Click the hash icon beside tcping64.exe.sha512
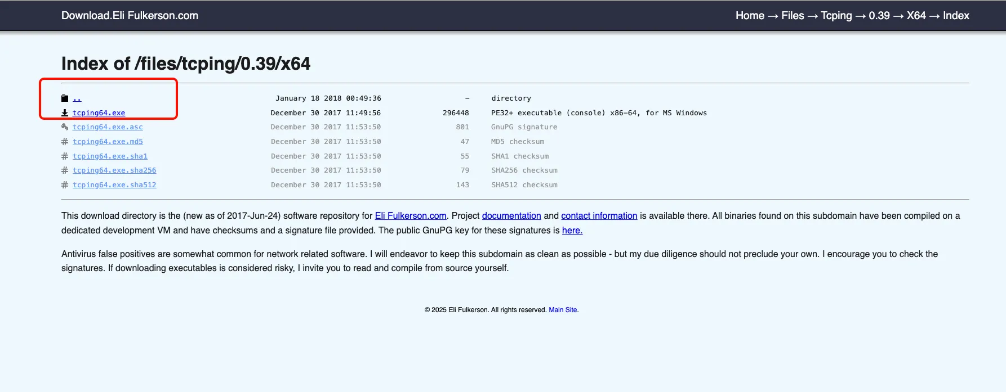The height and width of the screenshot is (392, 1006). [x=65, y=185]
